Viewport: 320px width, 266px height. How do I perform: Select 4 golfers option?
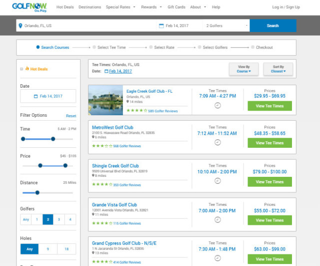click(x=70, y=219)
